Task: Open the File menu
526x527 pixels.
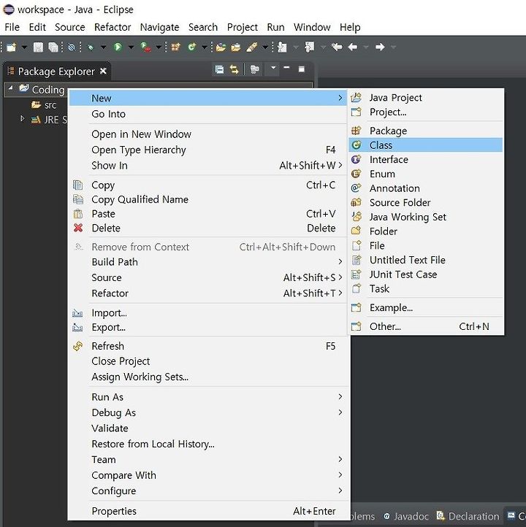Action: (x=12, y=27)
